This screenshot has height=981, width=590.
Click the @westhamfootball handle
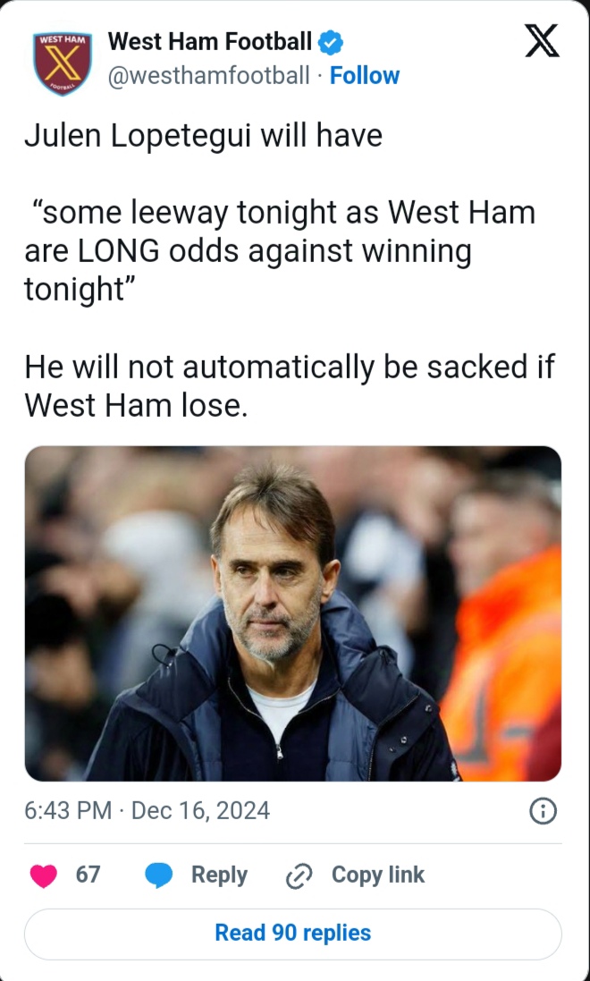coord(209,76)
